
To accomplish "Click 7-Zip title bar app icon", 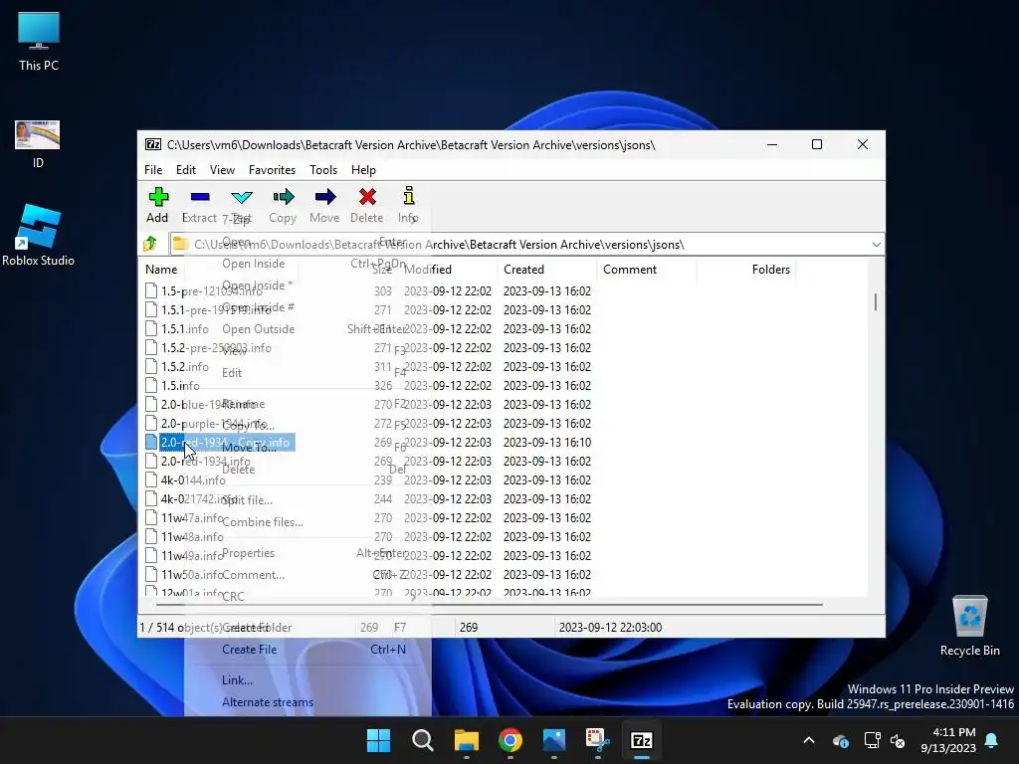I will point(152,144).
